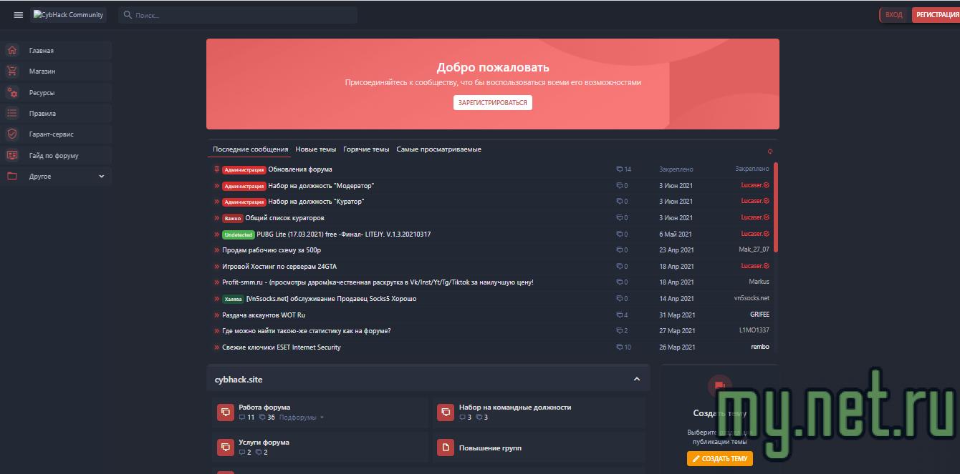
Task: Collapse the cybhack.site category section
Action: click(636, 379)
